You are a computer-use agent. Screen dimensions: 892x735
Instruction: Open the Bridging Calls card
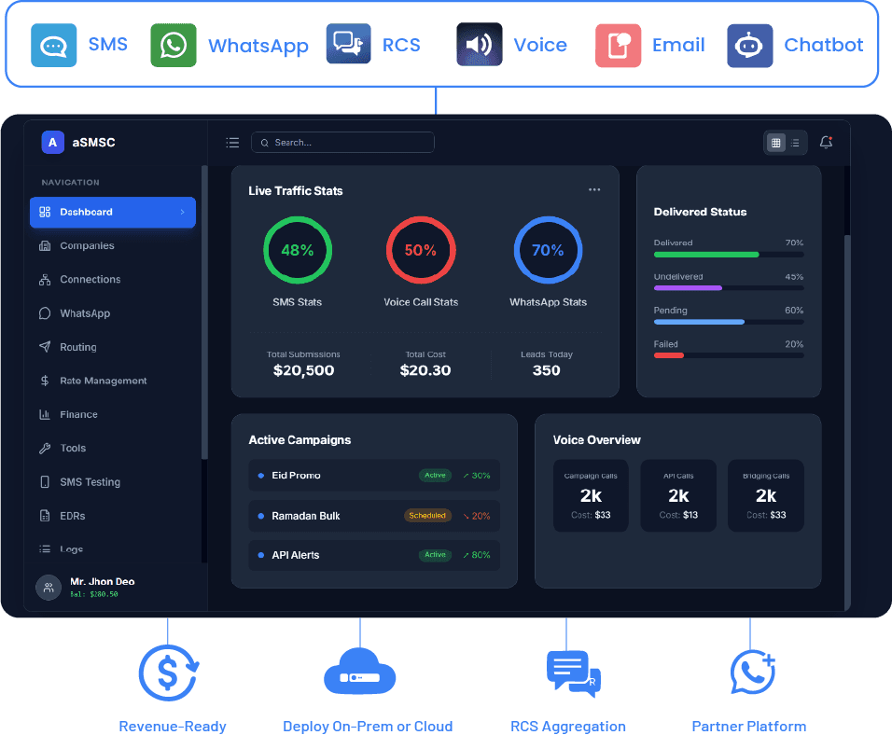click(766, 496)
